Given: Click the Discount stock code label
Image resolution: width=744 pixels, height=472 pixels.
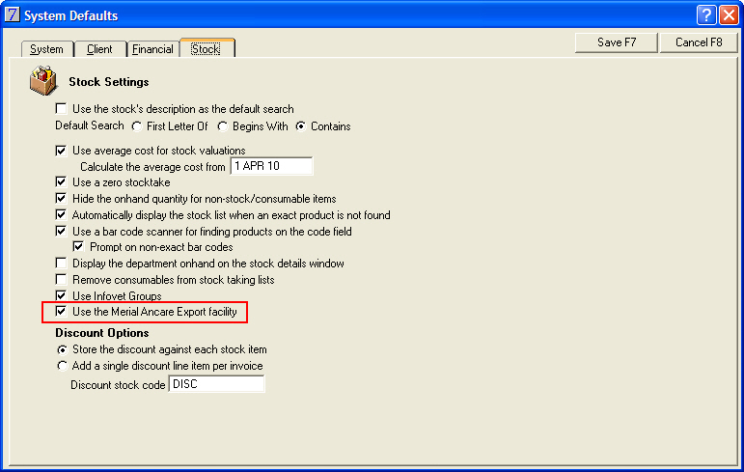Looking at the screenshot, I should pos(118,385).
